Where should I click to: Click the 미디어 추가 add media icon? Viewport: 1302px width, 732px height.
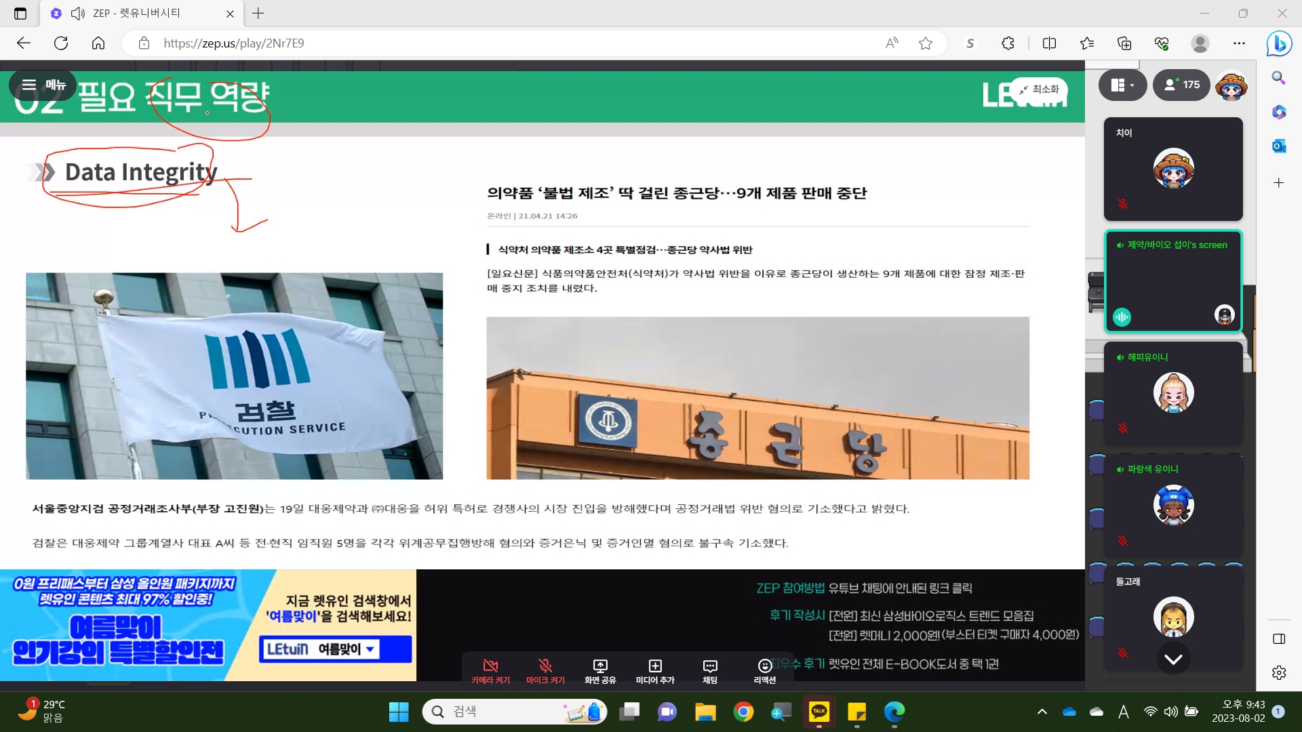point(655,666)
